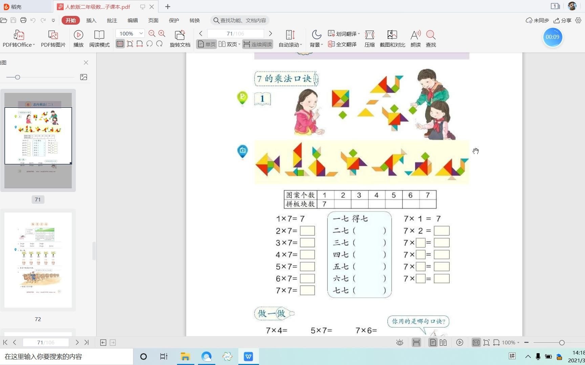This screenshot has height=365, width=585.
Task: Toggle 连续阅读 continuous reading
Action: coord(258,44)
